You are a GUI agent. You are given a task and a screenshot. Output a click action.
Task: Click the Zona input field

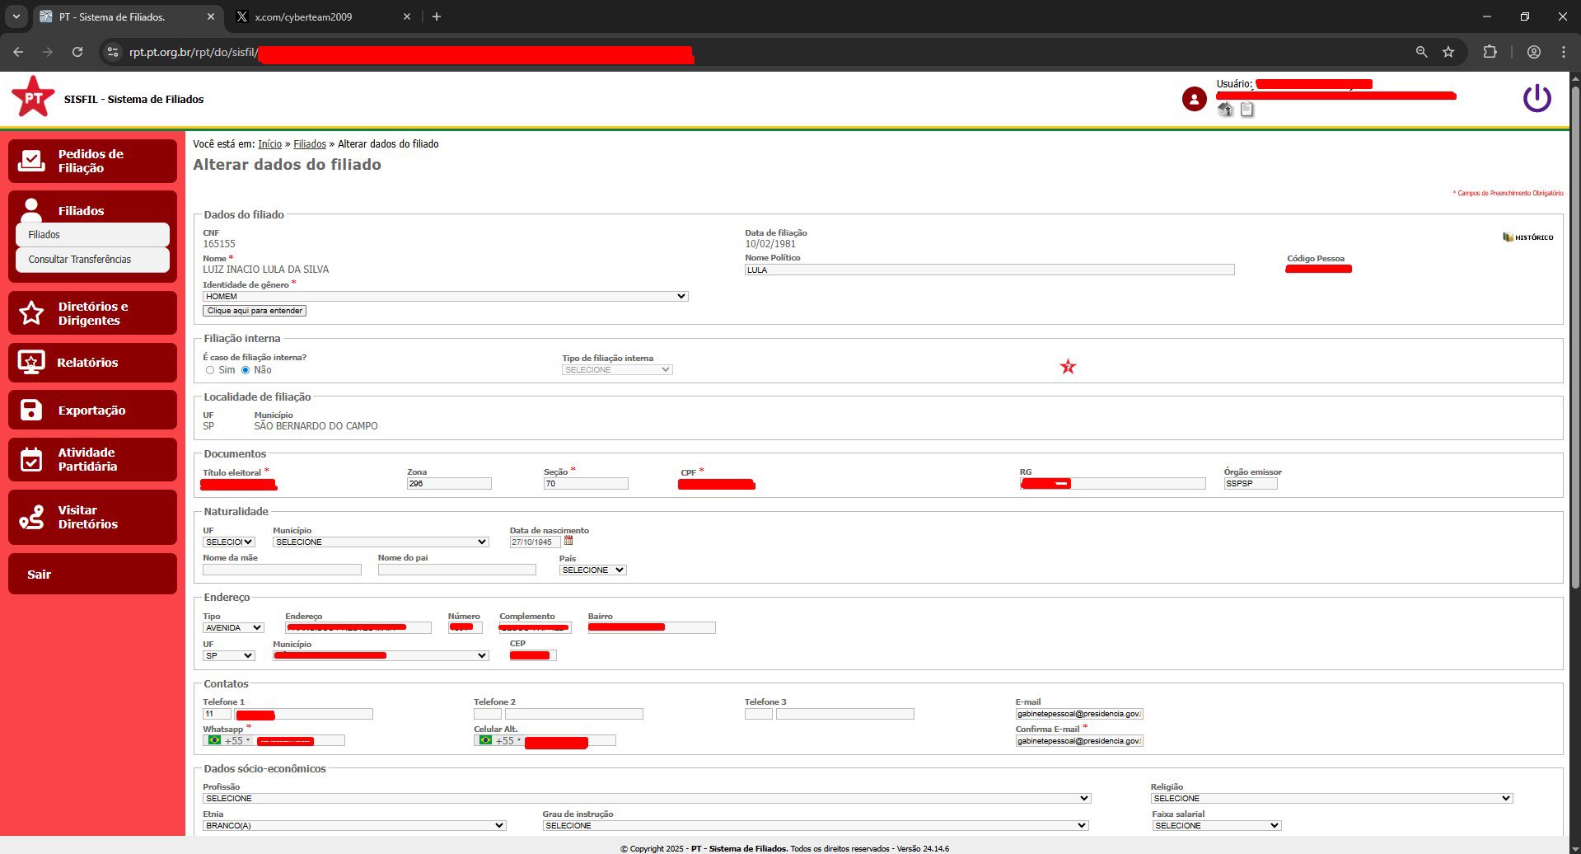click(x=449, y=484)
